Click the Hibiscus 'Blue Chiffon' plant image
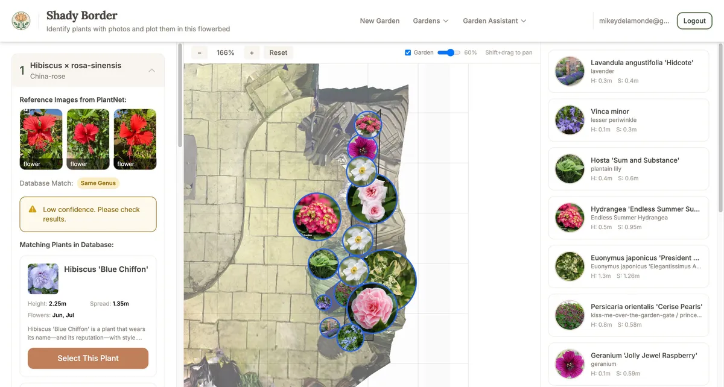 point(43,279)
